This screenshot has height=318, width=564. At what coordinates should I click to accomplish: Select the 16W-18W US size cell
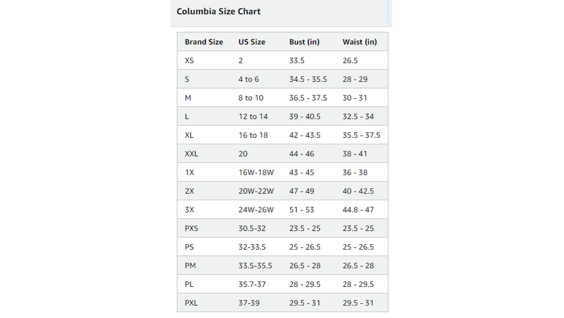point(256,173)
